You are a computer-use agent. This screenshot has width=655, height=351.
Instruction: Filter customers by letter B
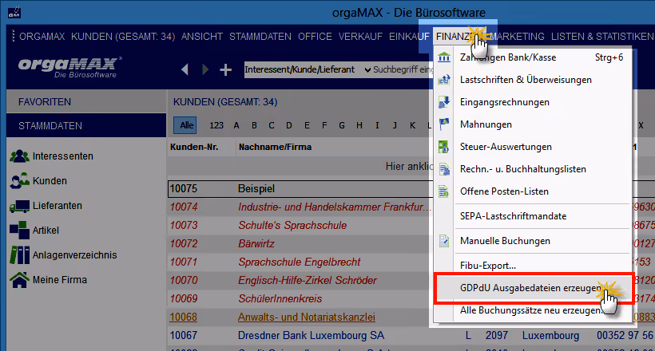pos(254,125)
